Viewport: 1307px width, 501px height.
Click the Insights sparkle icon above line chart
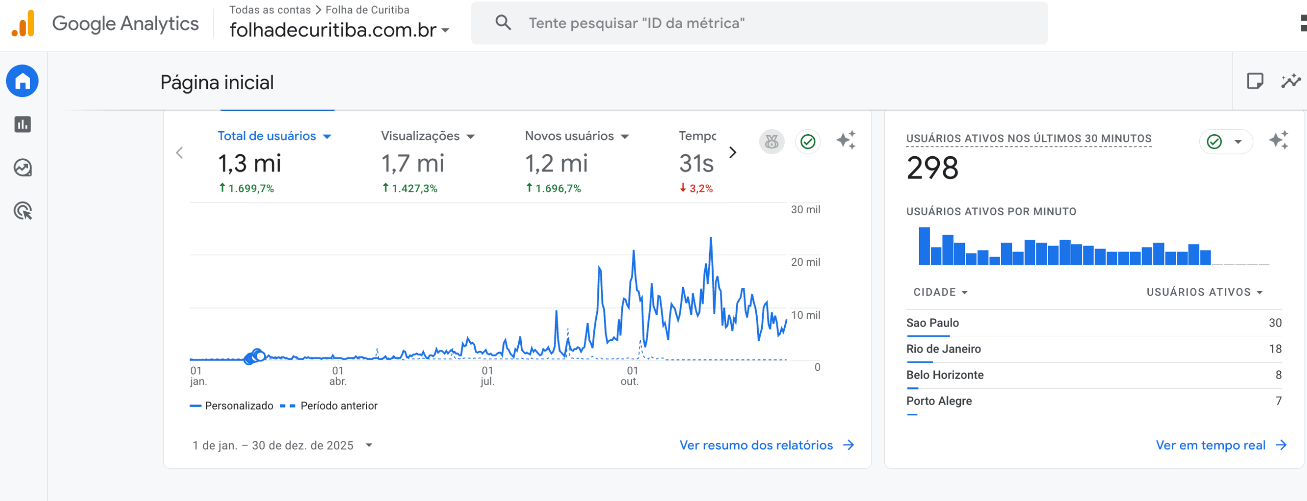(845, 141)
